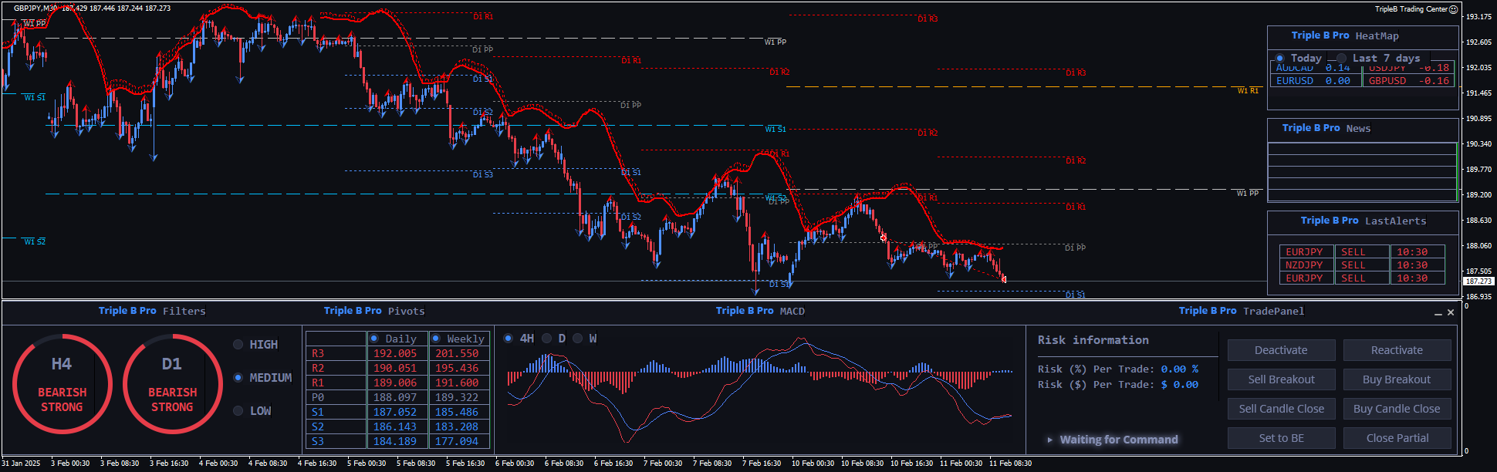Toggle the Weekly pivots radio button
This screenshot has height=472, width=1497.
(x=436, y=339)
